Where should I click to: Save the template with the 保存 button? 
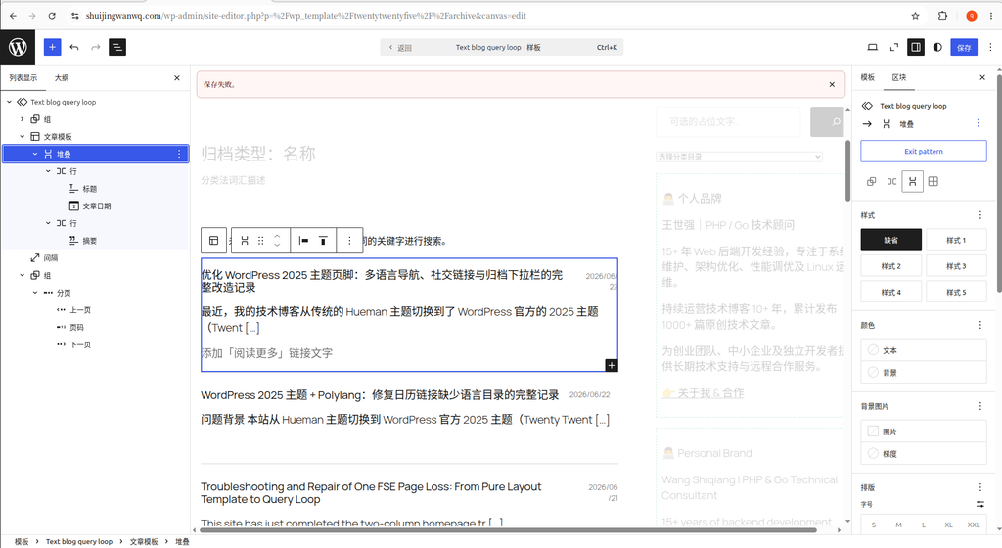tap(964, 47)
